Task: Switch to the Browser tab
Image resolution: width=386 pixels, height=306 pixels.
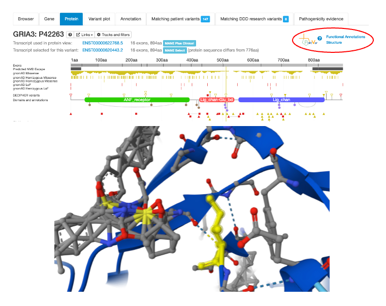Action: point(26,19)
